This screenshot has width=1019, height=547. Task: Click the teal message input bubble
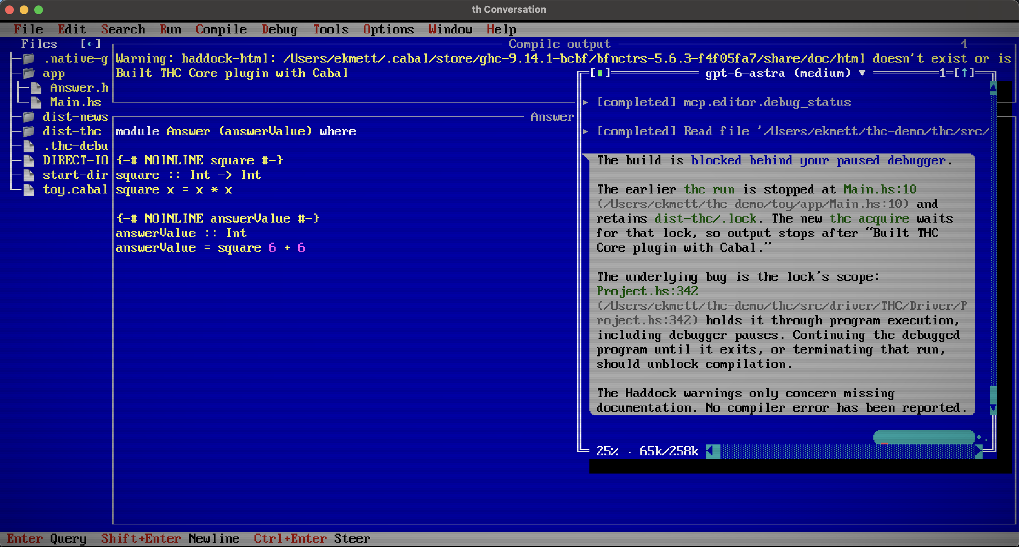(x=924, y=437)
